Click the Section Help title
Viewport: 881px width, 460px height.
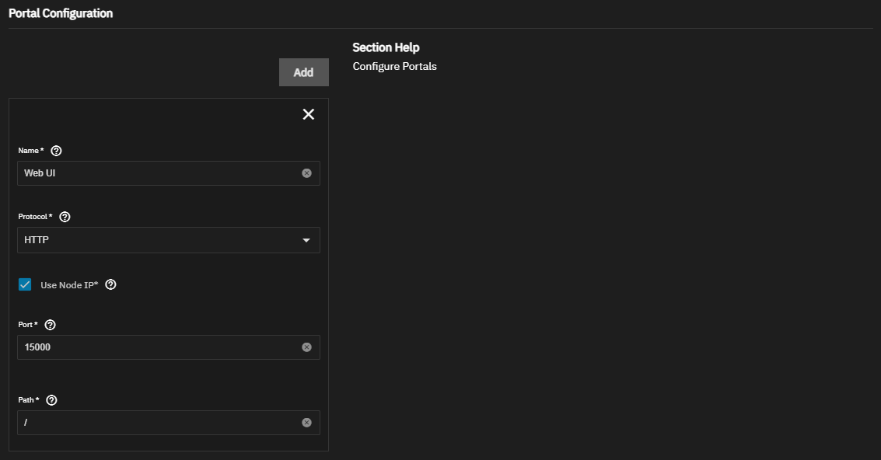(386, 47)
